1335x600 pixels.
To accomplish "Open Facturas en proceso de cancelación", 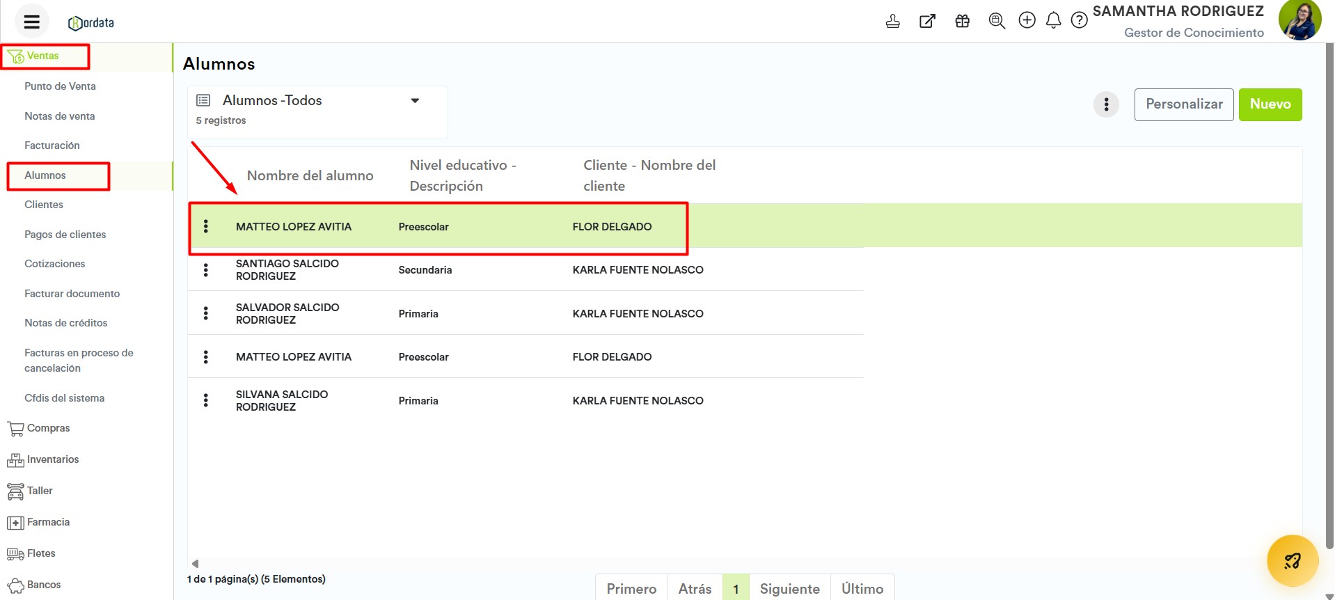I will tap(79, 361).
